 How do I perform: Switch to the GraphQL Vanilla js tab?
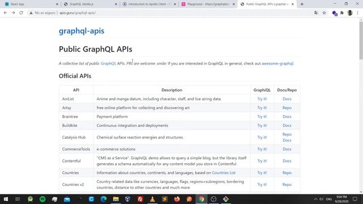90,4
